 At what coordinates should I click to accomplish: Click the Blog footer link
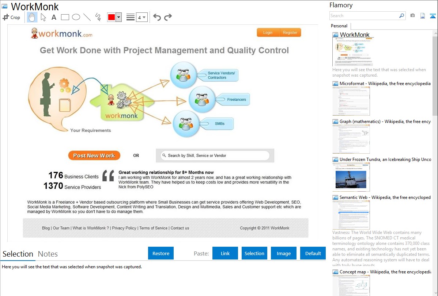pos(46,228)
